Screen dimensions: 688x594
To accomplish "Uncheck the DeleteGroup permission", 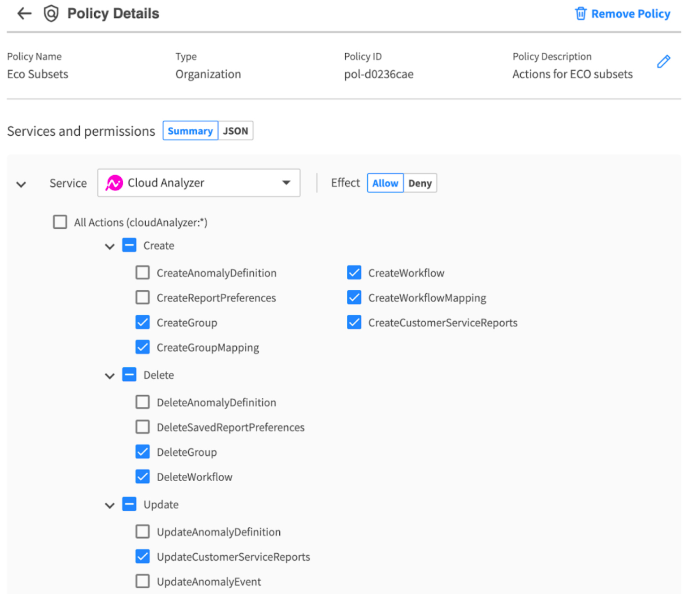I will pos(143,452).
